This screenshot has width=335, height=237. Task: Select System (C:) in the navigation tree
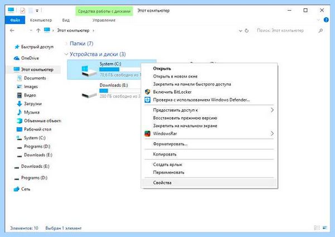coord(35,138)
